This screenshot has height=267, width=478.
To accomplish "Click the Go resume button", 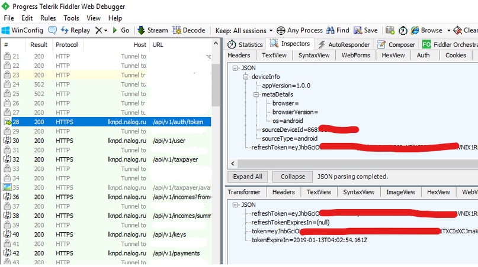I will [x=121, y=30].
